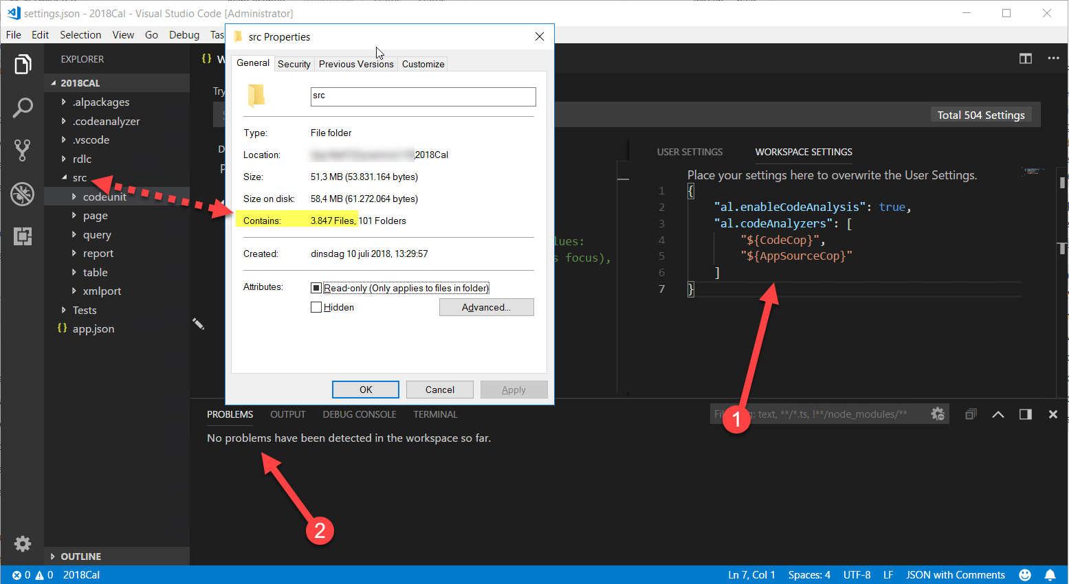
Task: Click the settings filter search field
Action: coord(811,414)
